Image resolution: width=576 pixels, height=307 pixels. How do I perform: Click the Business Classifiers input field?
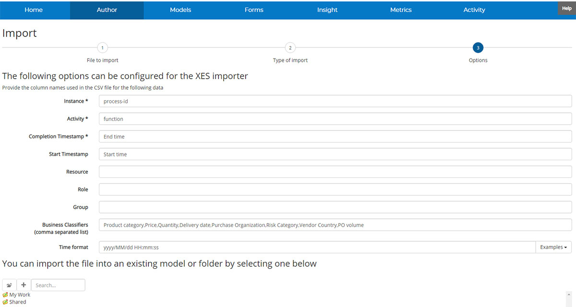335,225
